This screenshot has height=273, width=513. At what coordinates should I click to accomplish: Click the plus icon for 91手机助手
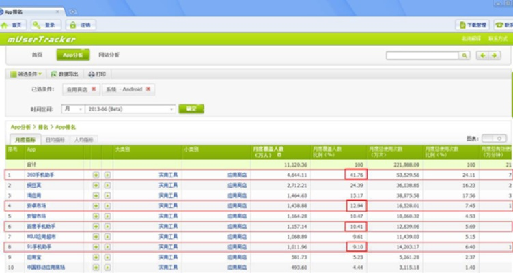pyautogui.click(x=96, y=247)
